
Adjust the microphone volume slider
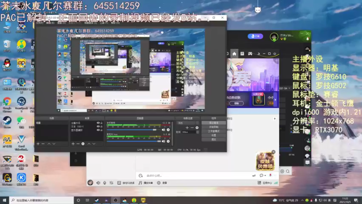[x=133, y=141]
